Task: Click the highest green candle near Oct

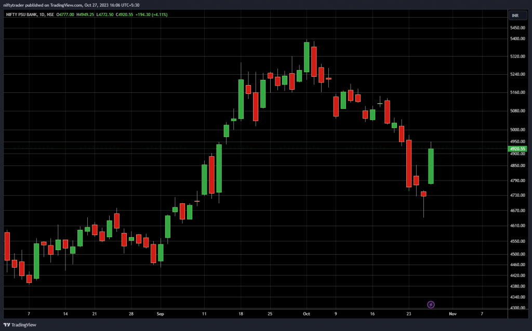Action: [307, 57]
